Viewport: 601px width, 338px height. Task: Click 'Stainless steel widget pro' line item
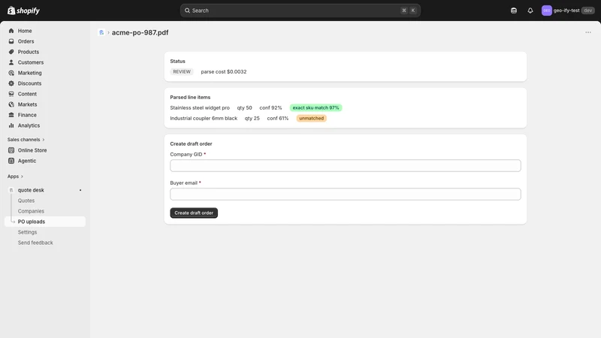coord(200,107)
